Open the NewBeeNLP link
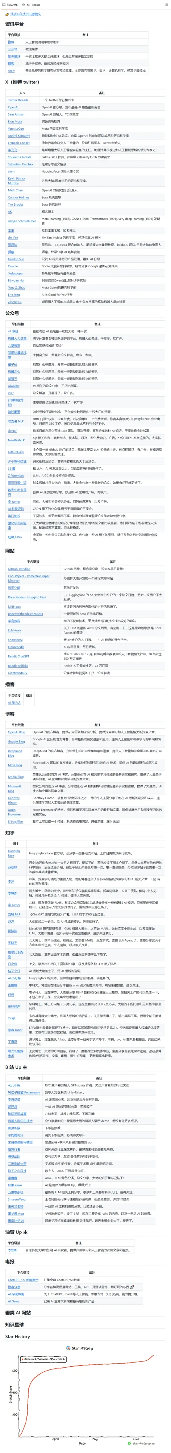This screenshot has width=171, height=1453. point(16,440)
